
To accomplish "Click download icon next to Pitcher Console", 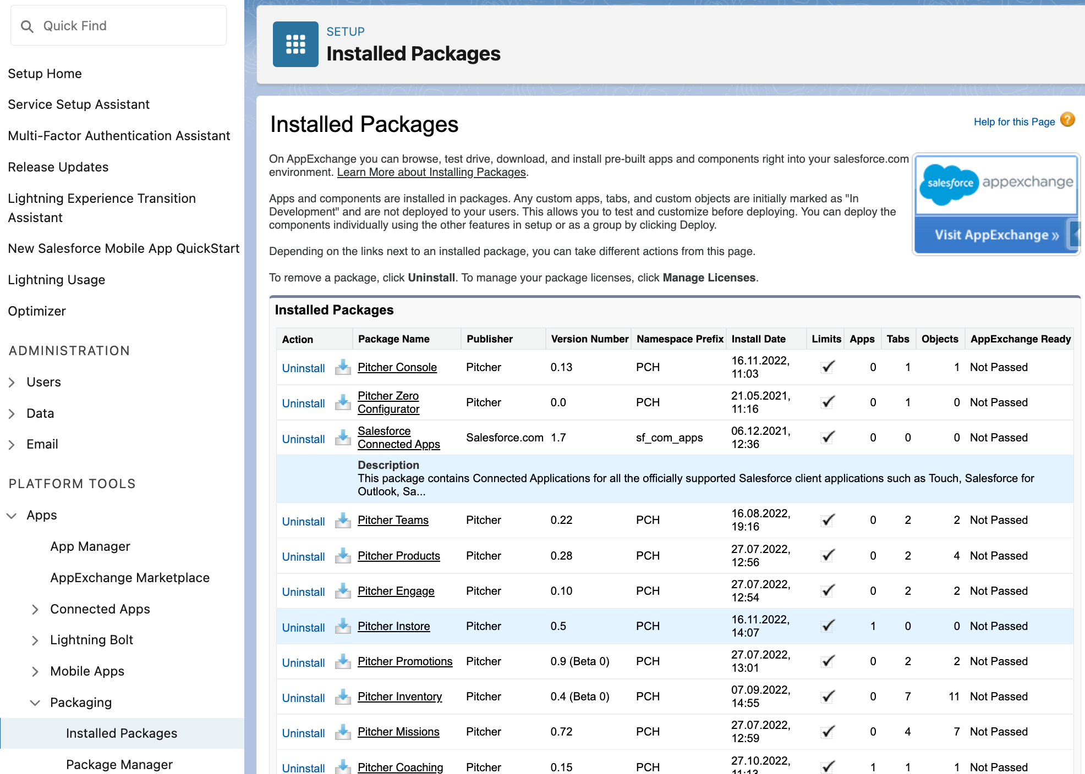I will pyautogui.click(x=343, y=367).
